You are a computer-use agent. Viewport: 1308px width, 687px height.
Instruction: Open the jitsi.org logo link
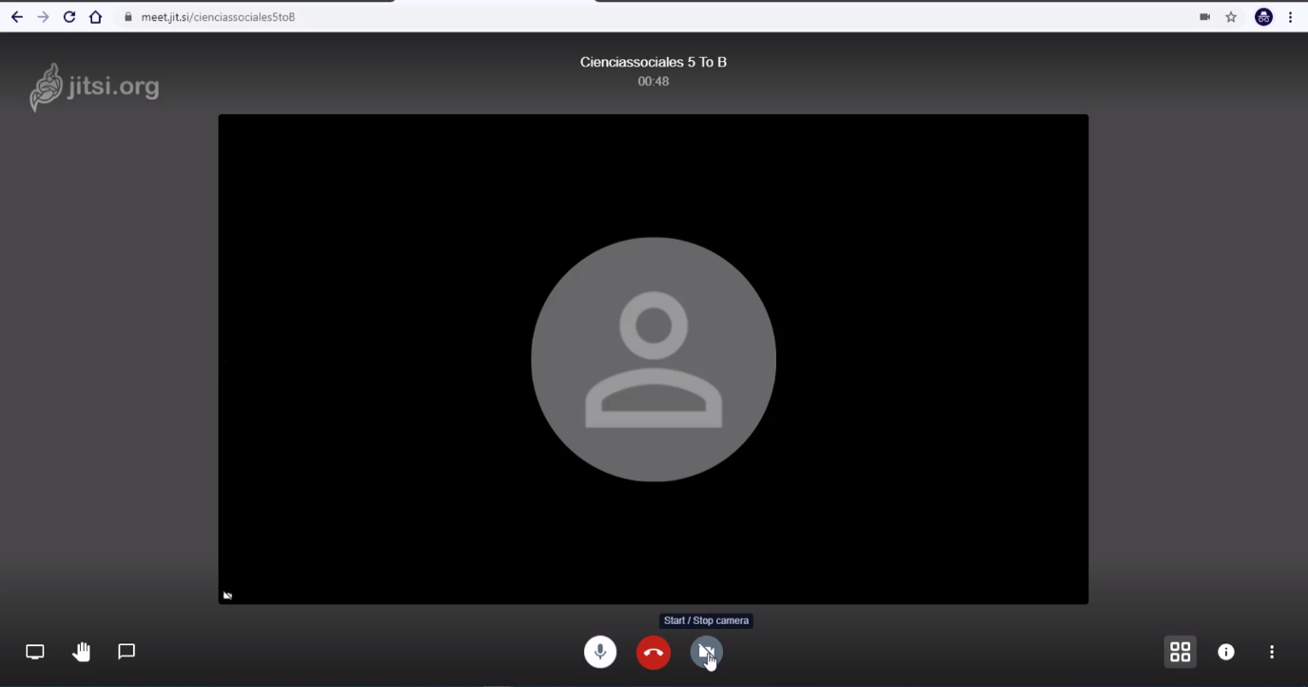pos(94,87)
